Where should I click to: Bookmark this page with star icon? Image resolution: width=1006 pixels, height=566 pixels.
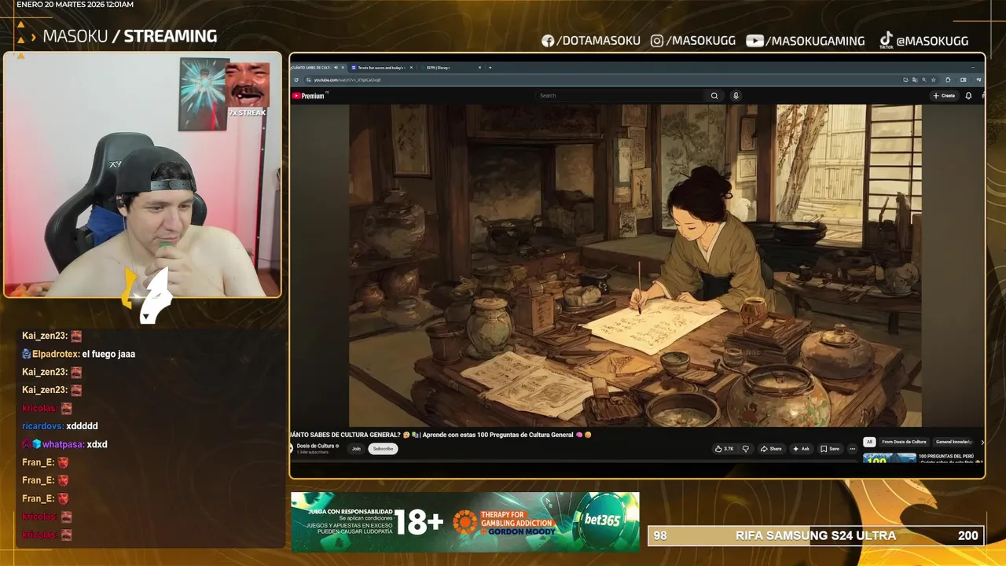[934, 79]
